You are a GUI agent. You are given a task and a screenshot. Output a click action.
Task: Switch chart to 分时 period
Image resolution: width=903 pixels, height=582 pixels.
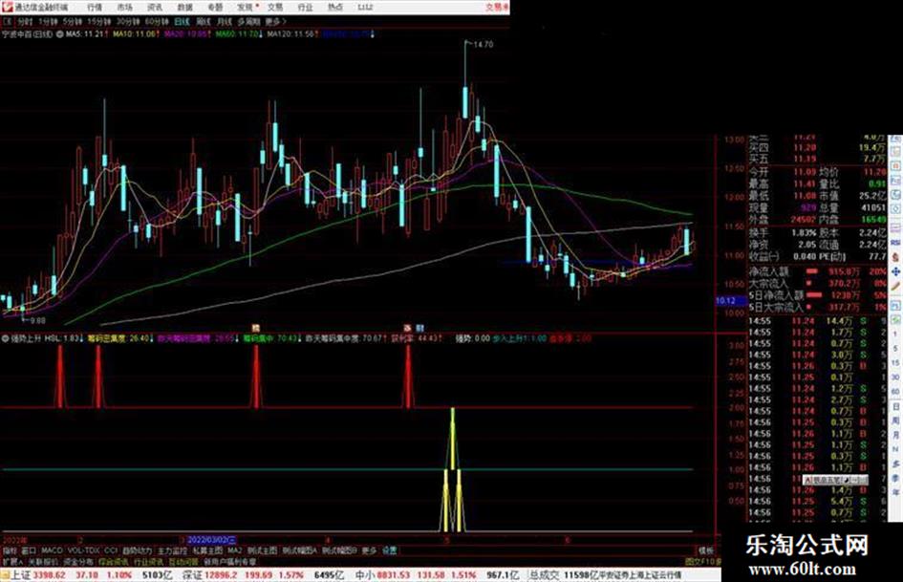point(25,22)
